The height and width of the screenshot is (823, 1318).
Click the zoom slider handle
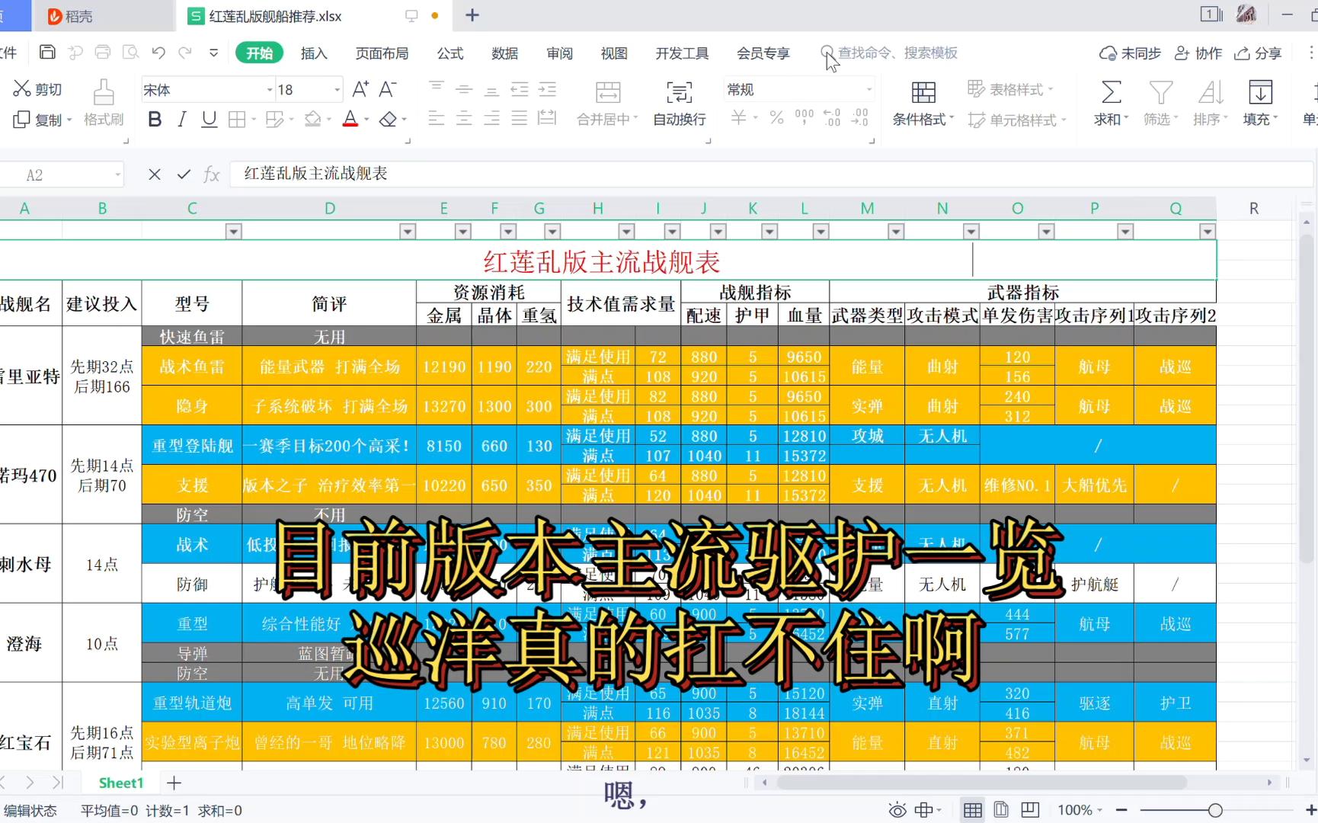(x=1215, y=810)
